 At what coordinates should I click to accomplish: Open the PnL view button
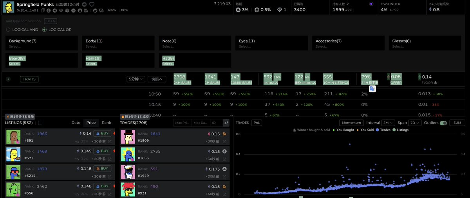point(257,123)
